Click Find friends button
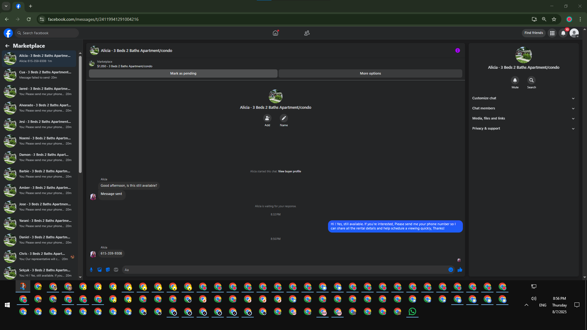Screen dimensions: 587x330 pos(533,33)
